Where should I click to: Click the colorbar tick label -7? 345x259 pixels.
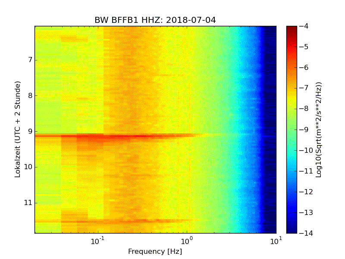304,88
